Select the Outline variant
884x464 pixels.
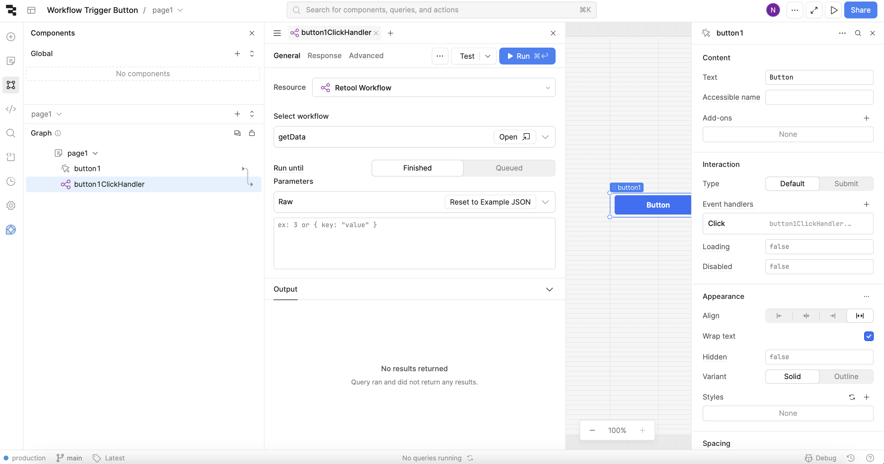click(846, 377)
